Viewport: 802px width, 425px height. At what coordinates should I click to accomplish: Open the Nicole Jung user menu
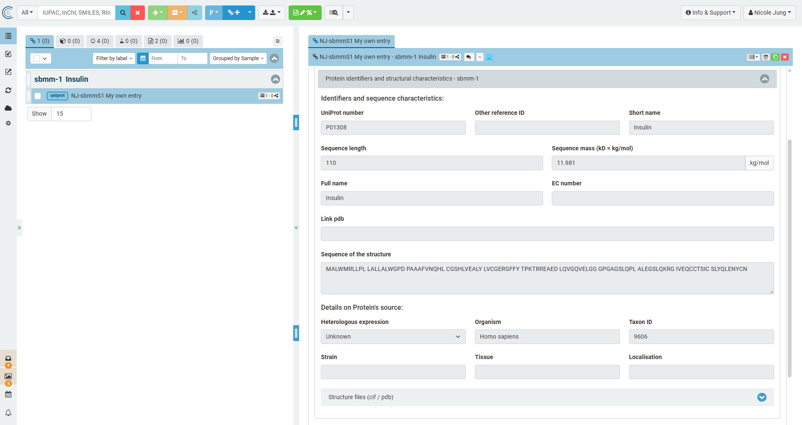tap(769, 13)
